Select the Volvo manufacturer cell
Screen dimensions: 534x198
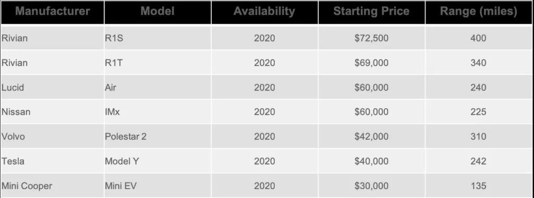click(x=53, y=137)
